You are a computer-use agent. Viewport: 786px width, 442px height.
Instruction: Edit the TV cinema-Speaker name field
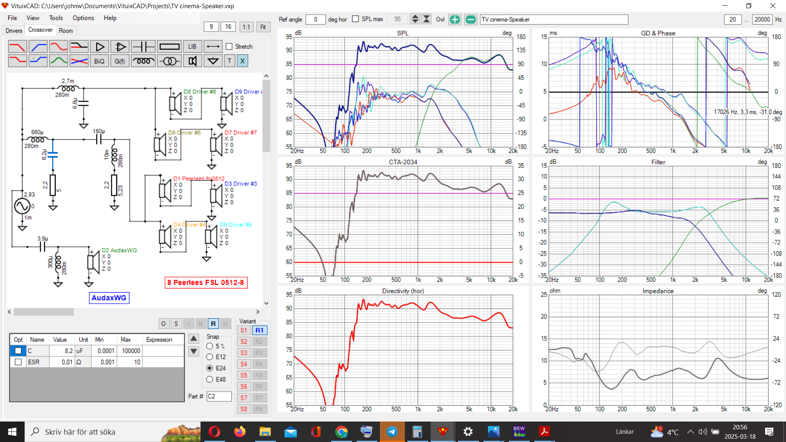(x=554, y=19)
